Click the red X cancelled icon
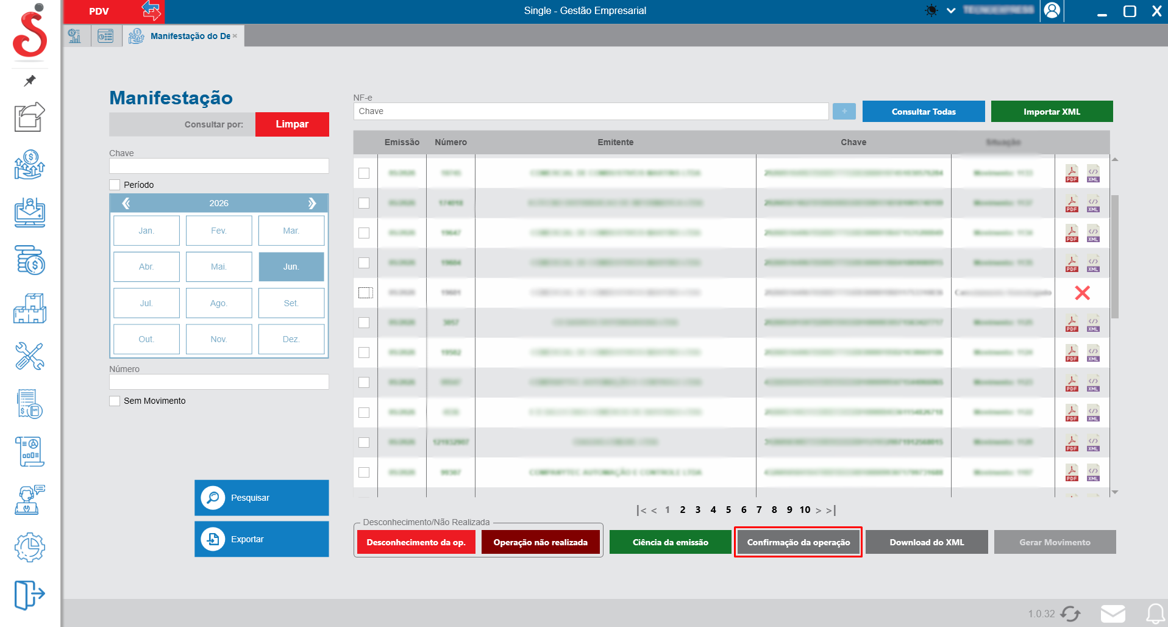1168x627 pixels. click(1083, 293)
